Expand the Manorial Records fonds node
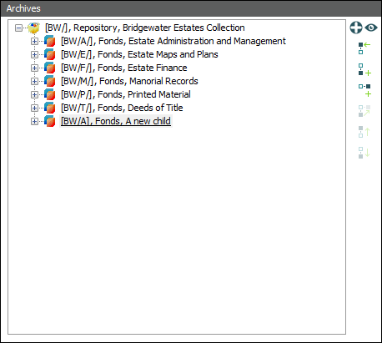The image size is (382, 343). pyautogui.click(x=34, y=81)
